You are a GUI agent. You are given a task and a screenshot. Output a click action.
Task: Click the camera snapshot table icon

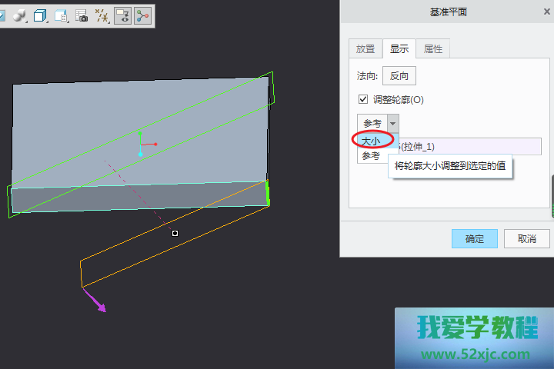(81, 15)
